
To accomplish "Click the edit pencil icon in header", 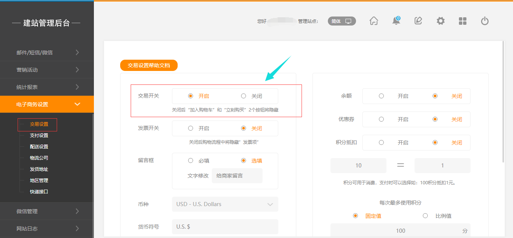I will 418,21.
